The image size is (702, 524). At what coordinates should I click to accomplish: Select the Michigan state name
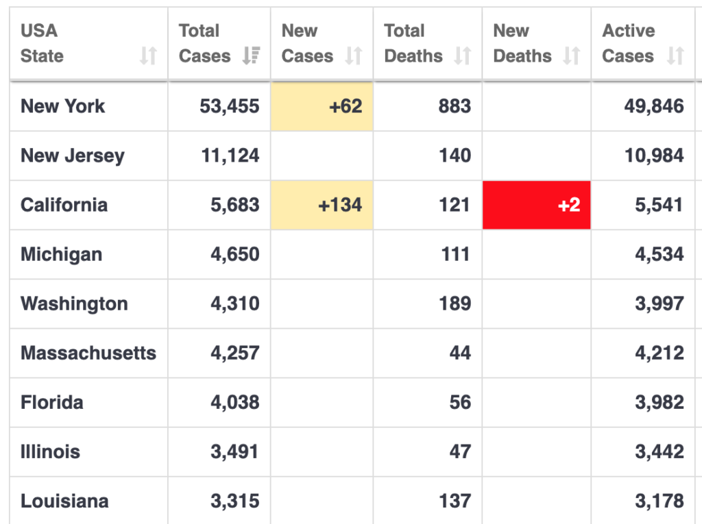point(62,254)
